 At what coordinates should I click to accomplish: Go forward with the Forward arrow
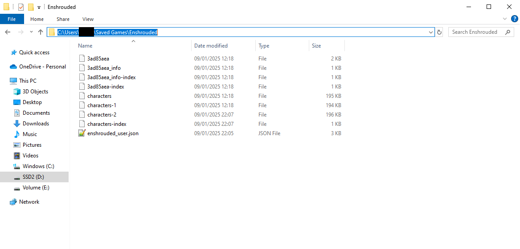pos(20,32)
